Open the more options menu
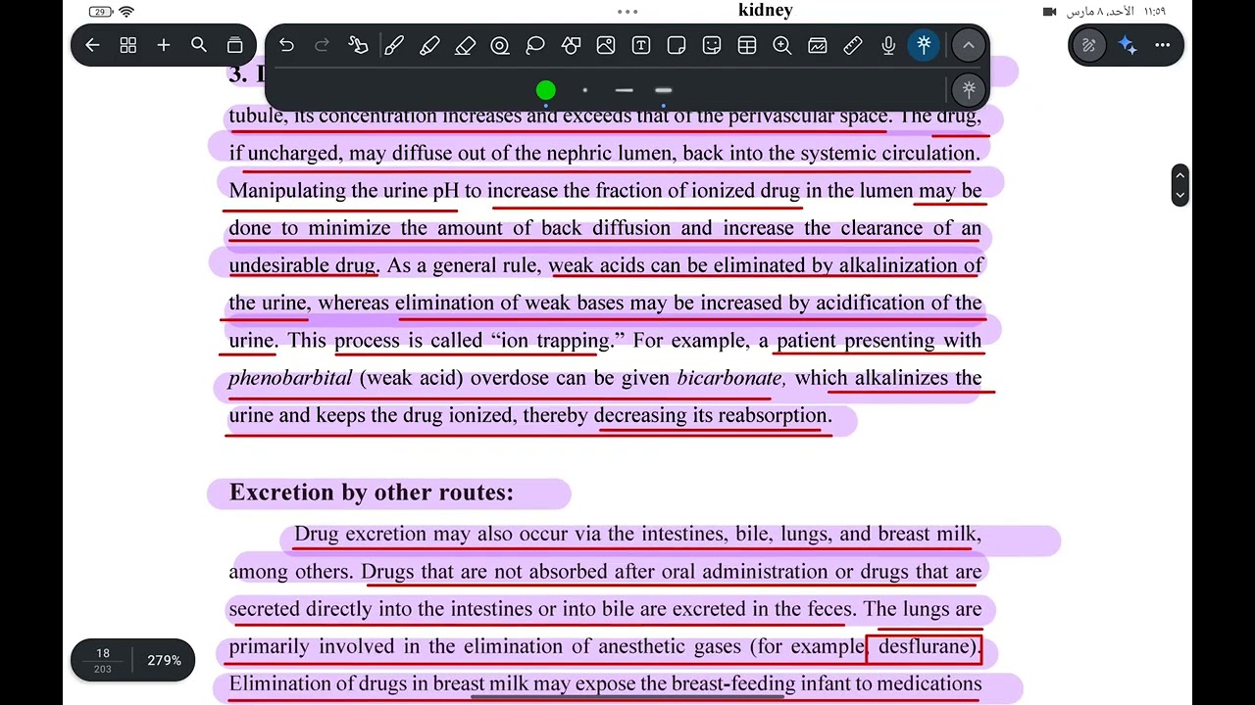 pyautogui.click(x=1163, y=45)
